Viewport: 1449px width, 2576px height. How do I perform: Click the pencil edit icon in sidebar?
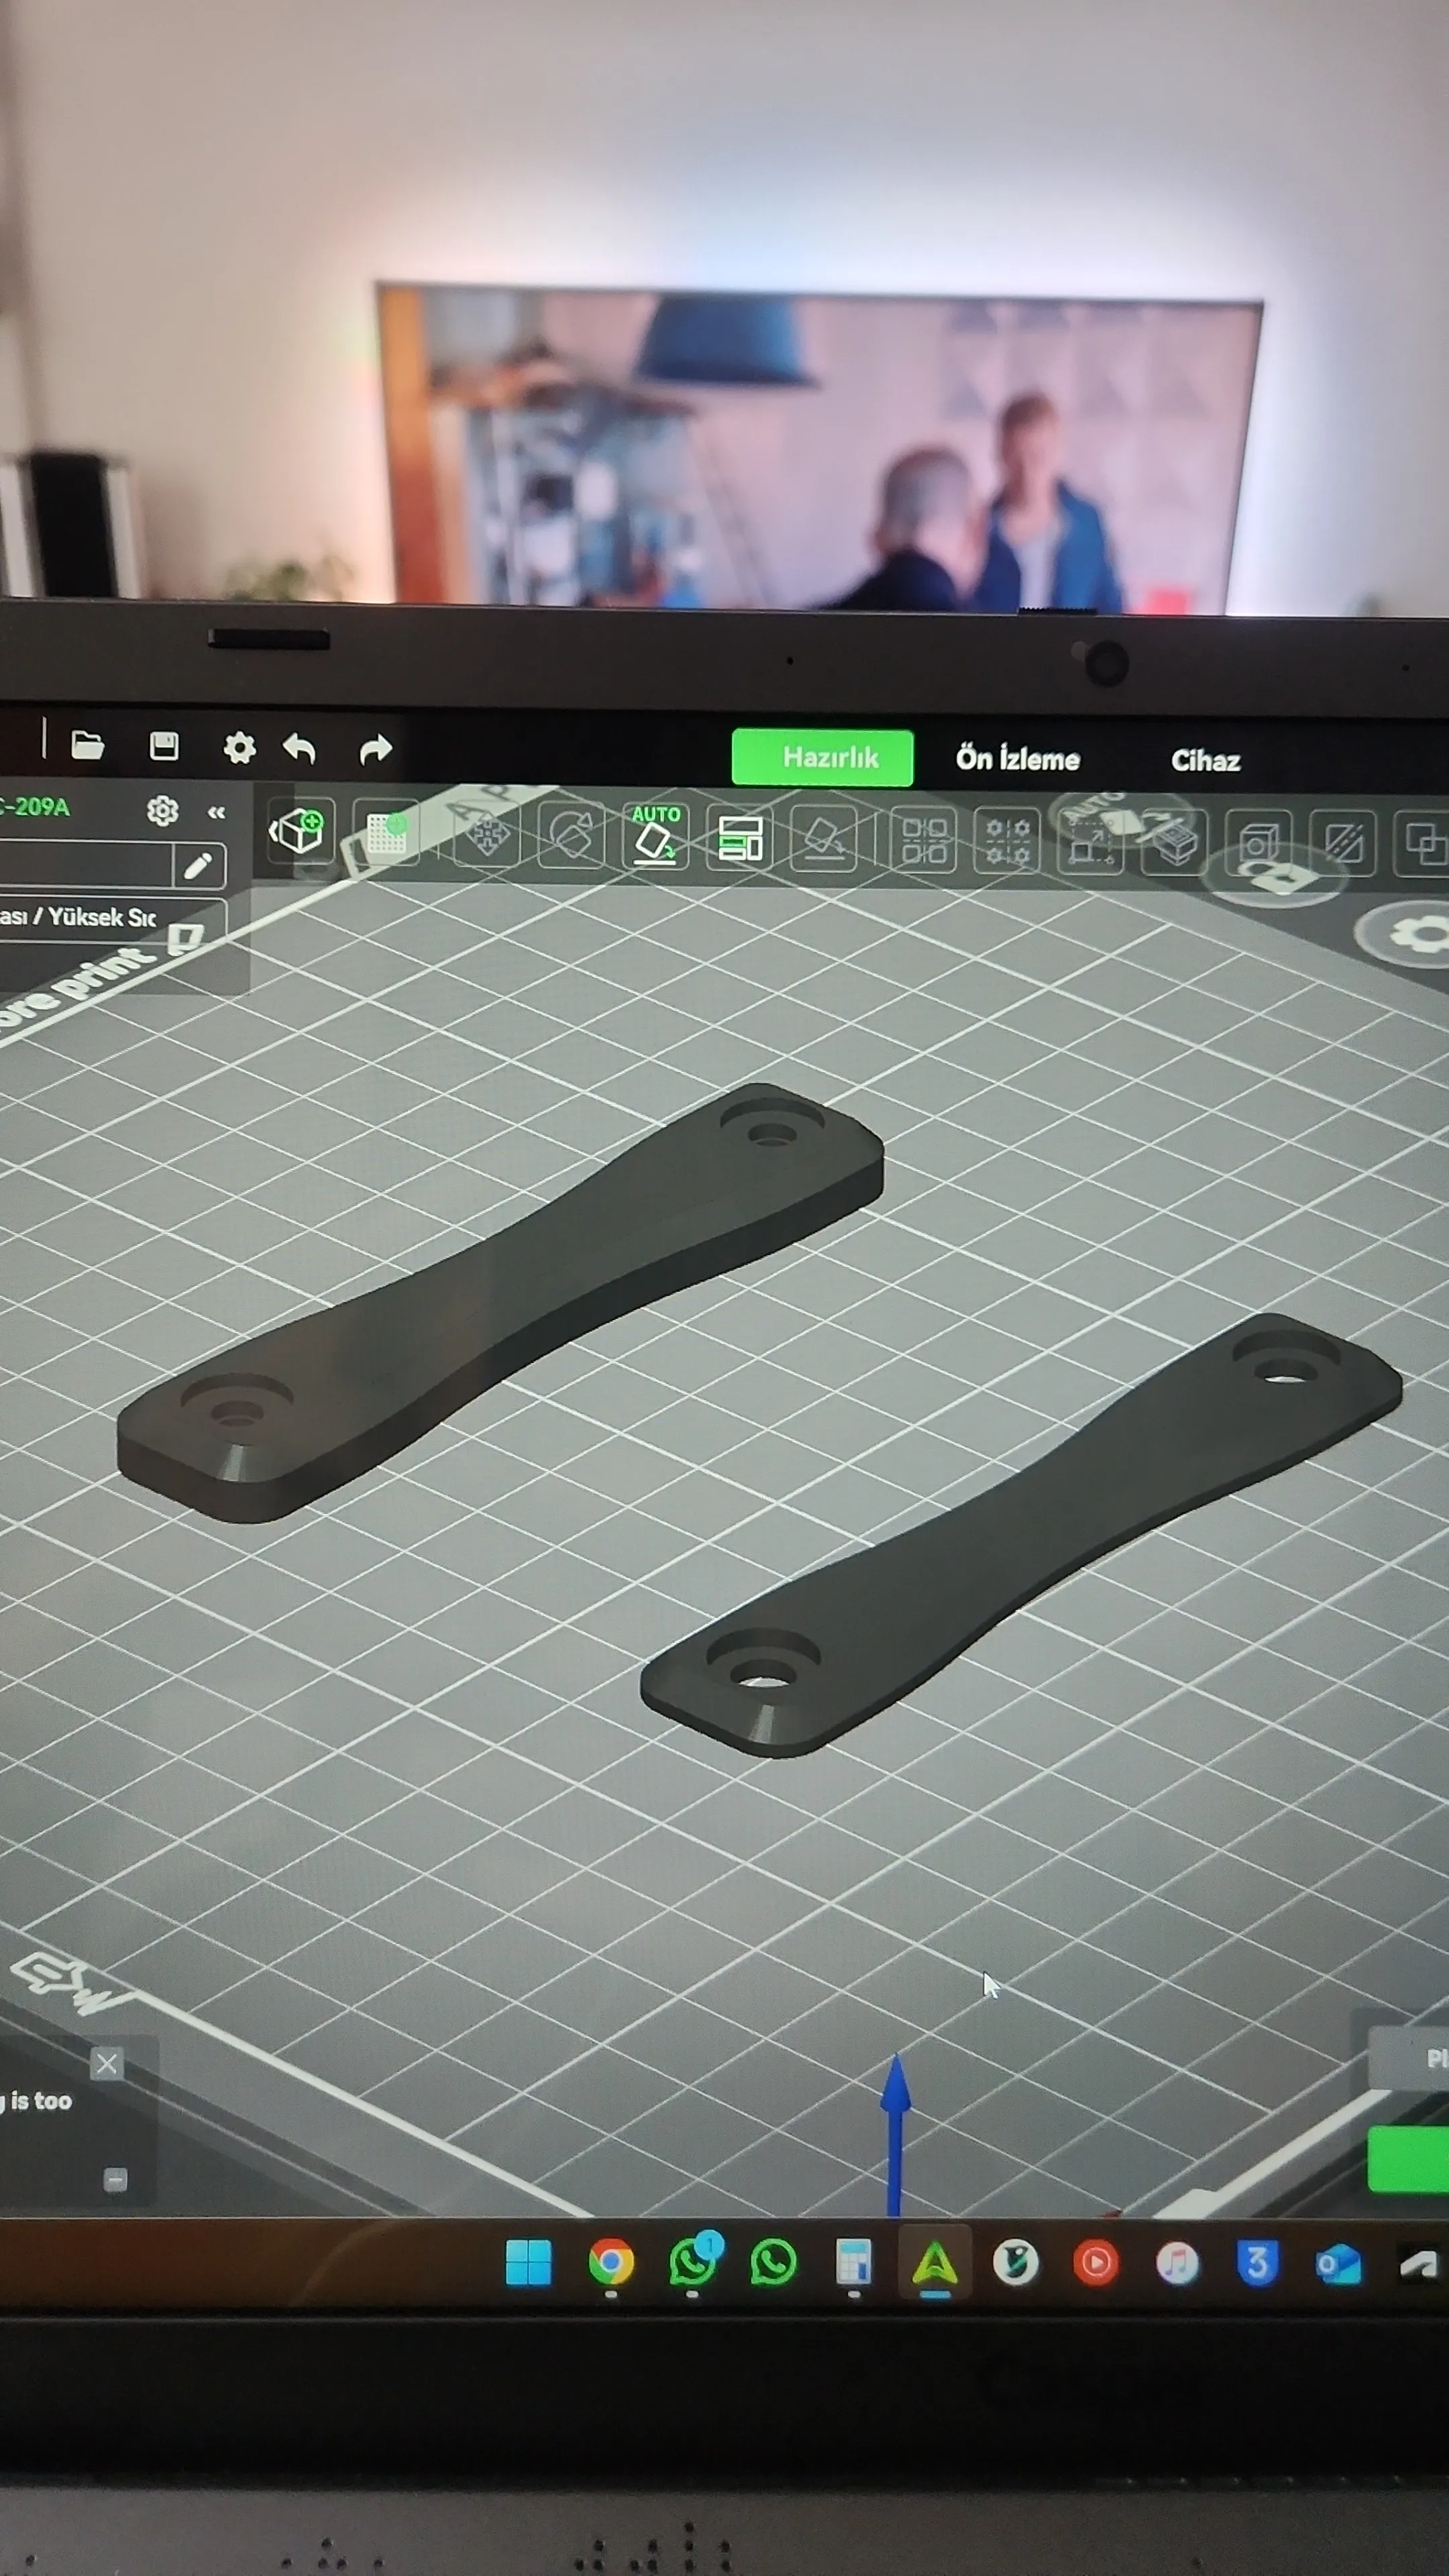[x=198, y=865]
